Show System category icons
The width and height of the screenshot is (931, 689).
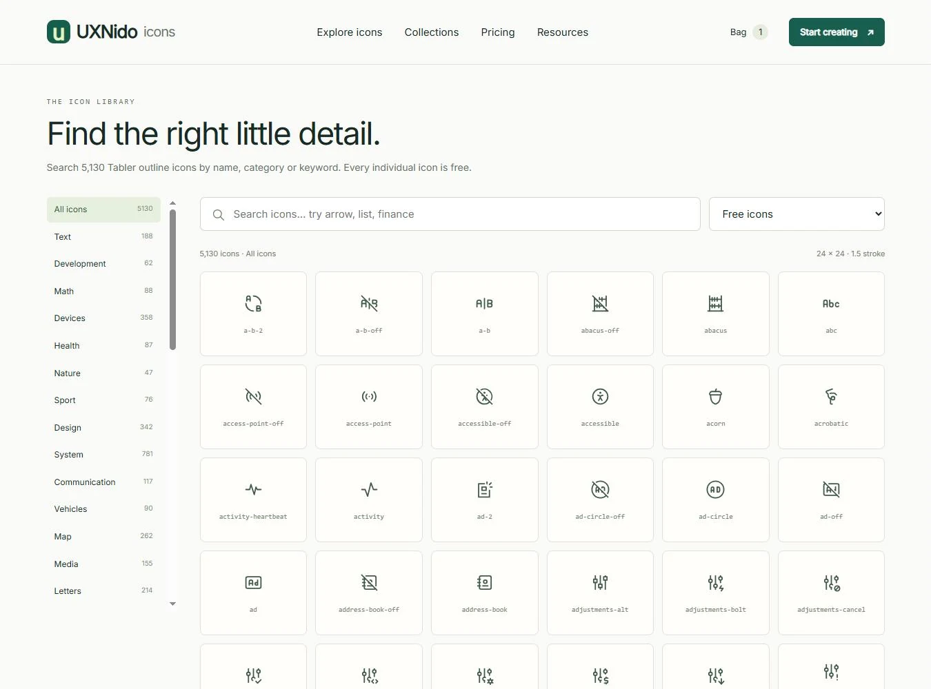pos(103,455)
